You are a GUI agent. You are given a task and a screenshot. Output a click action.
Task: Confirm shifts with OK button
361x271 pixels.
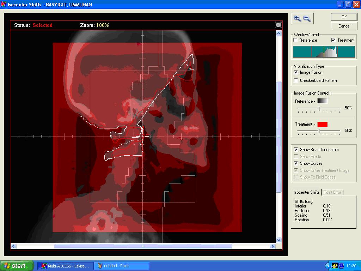pos(344,17)
